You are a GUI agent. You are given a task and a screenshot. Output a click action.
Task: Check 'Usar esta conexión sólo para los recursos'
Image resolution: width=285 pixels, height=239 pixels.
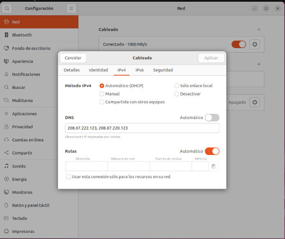click(x=68, y=177)
